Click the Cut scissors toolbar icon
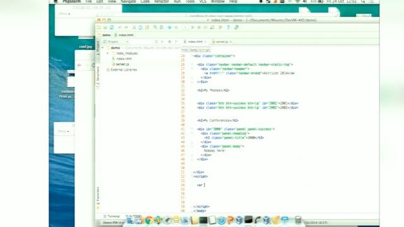 (134, 27)
